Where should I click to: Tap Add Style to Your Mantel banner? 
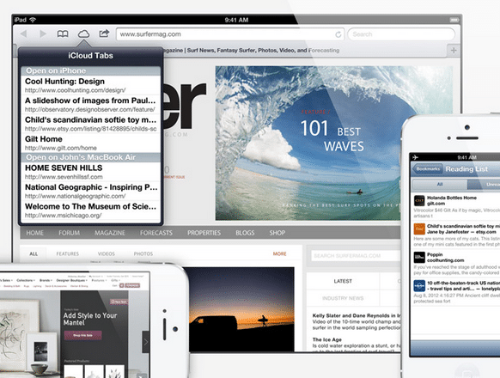(90, 319)
